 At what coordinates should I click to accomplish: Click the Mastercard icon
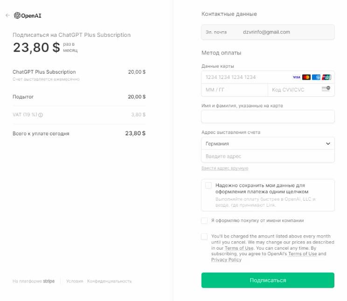[x=306, y=77]
